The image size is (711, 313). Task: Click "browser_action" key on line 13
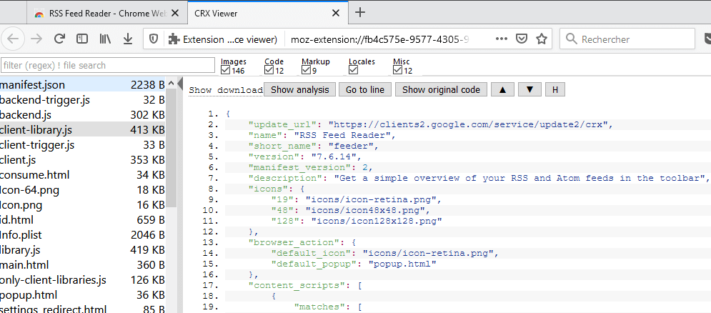click(294, 242)
